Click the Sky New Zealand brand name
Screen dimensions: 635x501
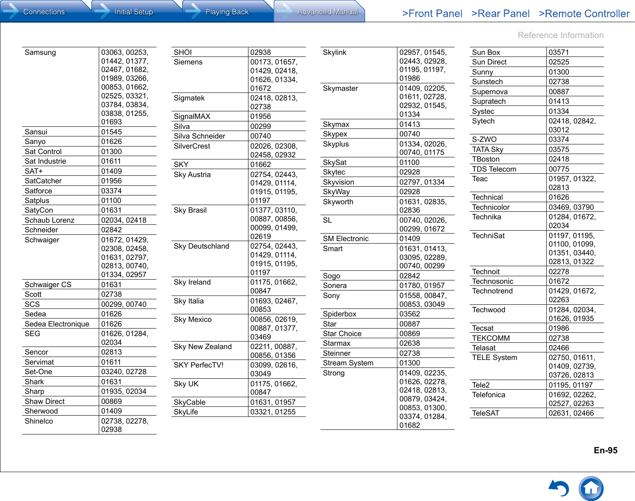[x=203, y=347]
